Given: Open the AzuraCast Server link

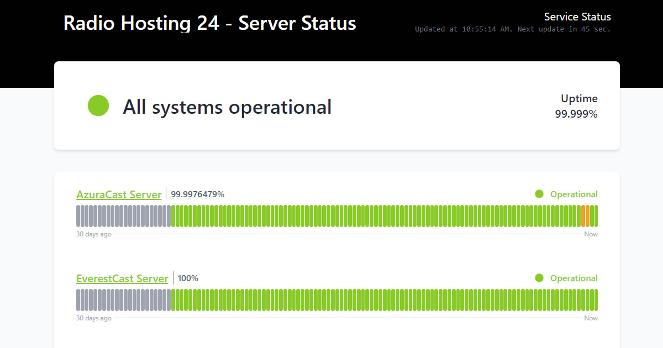Looking at the screenshot, I should pos(119,194).
